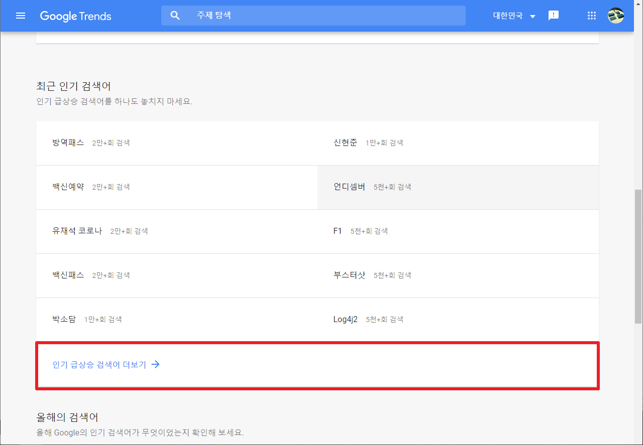Open trending search Log4j2

458,320
